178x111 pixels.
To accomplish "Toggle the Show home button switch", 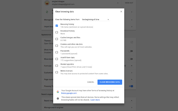I will pyautogui.click(x=131, y=51).
